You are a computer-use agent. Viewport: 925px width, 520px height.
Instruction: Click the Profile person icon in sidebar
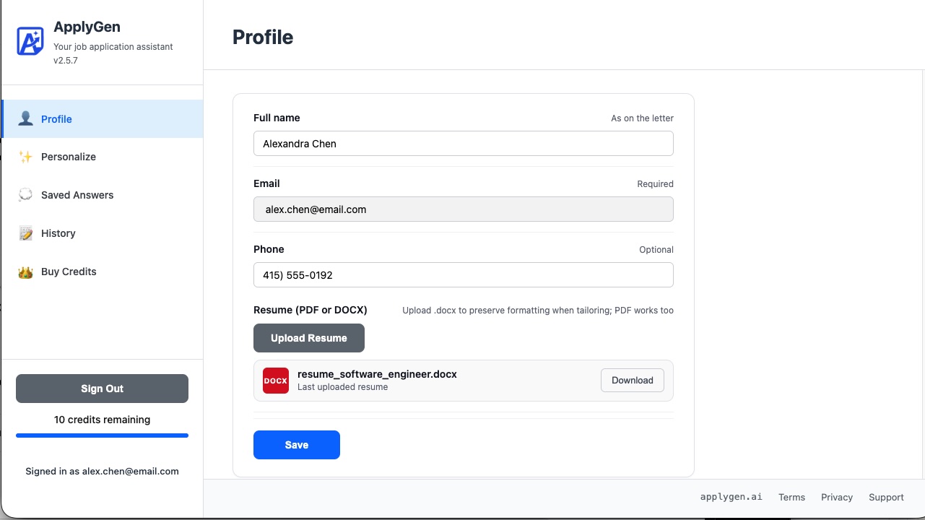tap(25, 118)
